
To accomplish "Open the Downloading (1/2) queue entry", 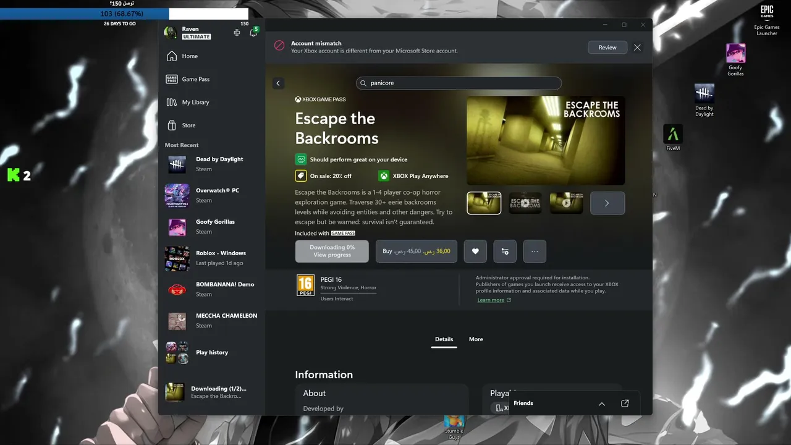I will pyautogui.click(x=211, y=392).
